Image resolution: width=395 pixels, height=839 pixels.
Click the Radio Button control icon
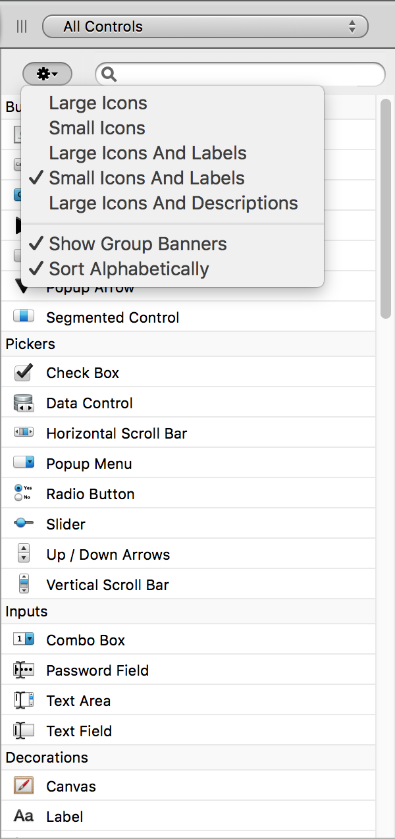(x=23, y=493)
